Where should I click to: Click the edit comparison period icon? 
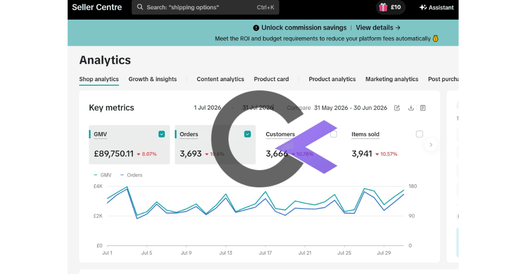[x=397, y=108]
